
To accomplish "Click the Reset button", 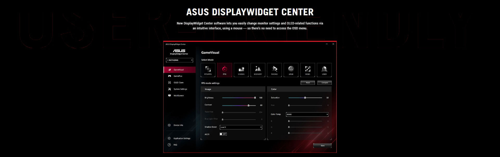I will coord(308,83).
